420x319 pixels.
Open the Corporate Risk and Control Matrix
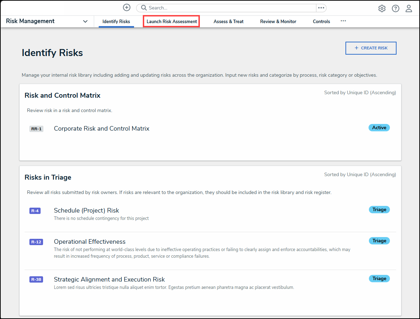pos(101,128)
